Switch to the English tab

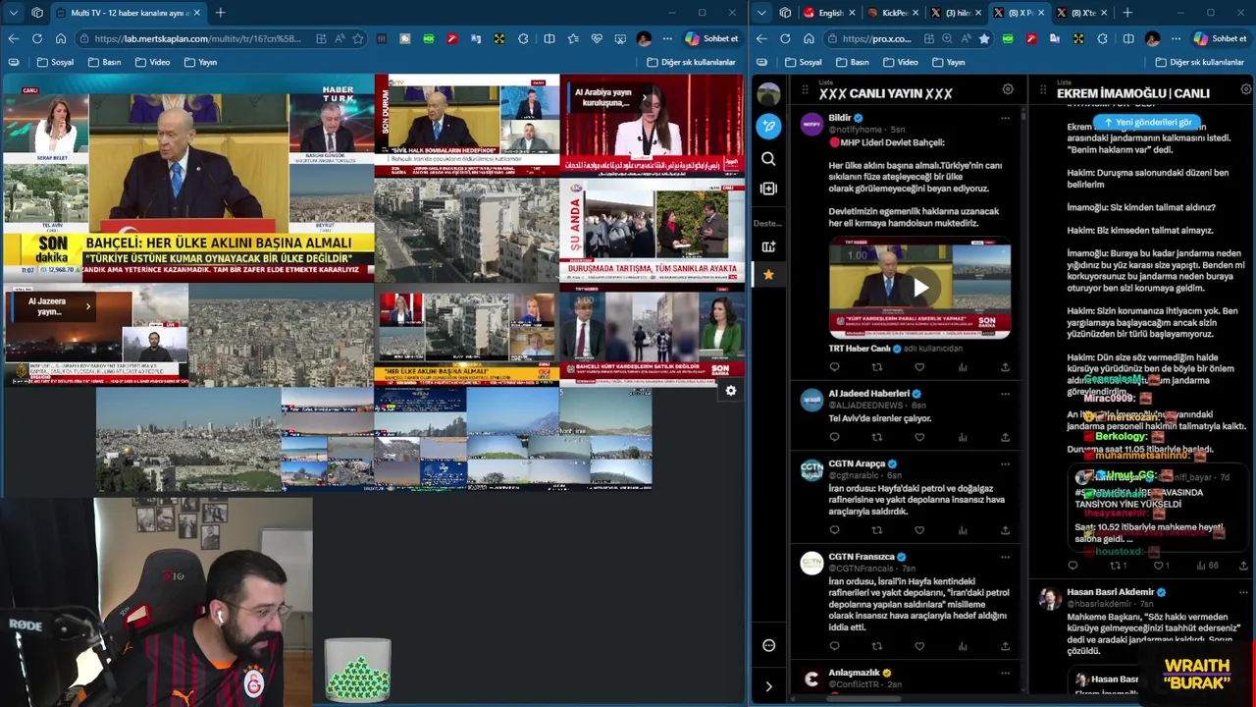tap(829, 13)
